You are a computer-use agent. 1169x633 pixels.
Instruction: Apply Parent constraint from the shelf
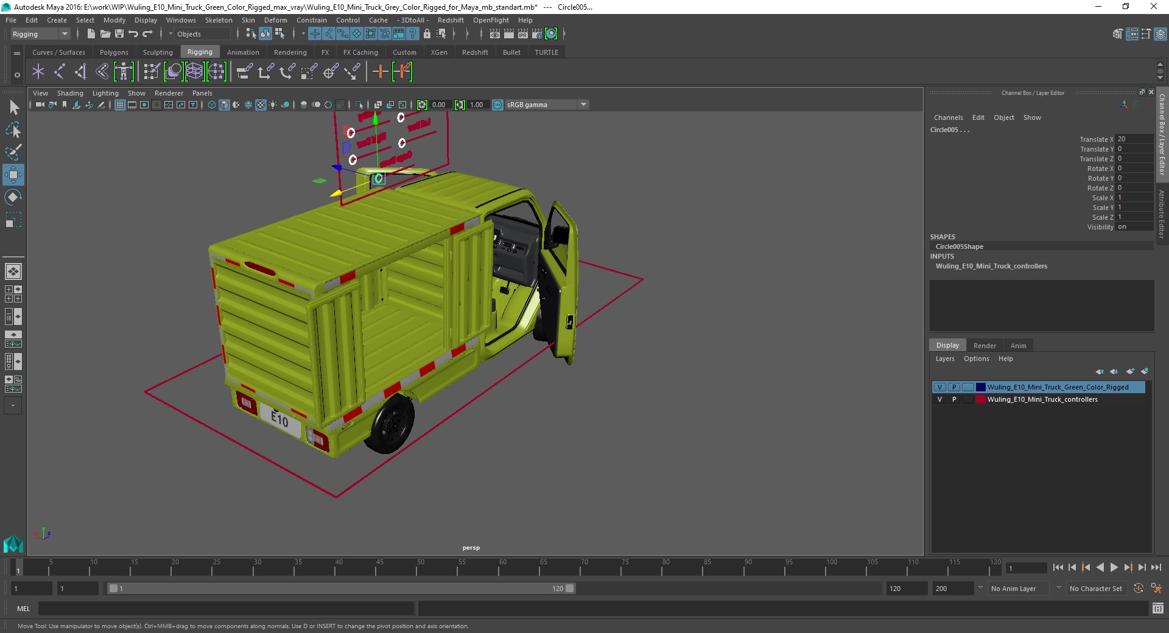(x=244, y=72)
